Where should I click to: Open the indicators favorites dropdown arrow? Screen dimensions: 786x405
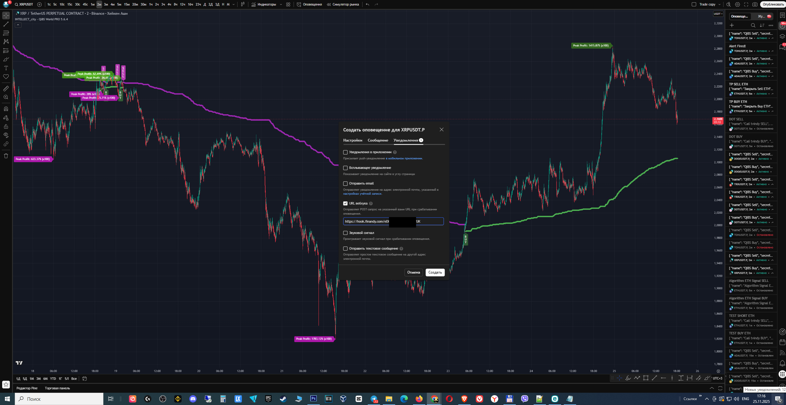click(281, 4)
